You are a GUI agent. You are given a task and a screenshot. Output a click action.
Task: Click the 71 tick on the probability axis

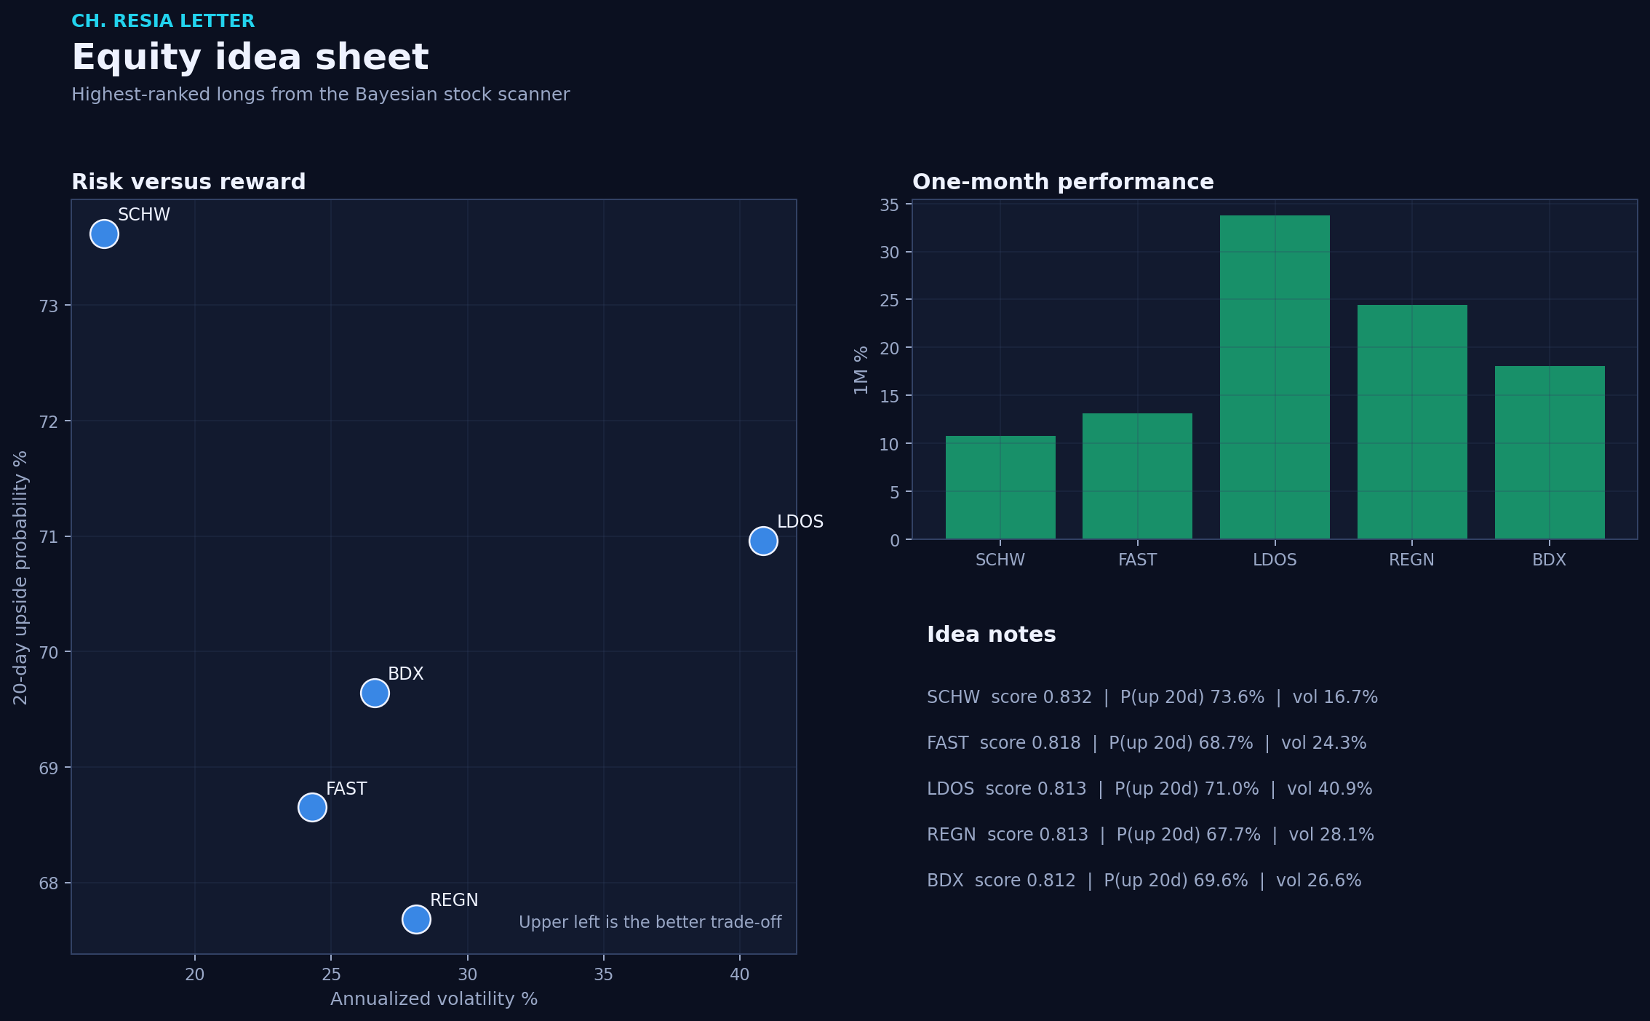pyautogui.click(x=49, y=538)
